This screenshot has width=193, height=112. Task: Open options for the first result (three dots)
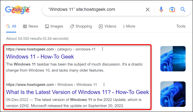tap(102, 49)
